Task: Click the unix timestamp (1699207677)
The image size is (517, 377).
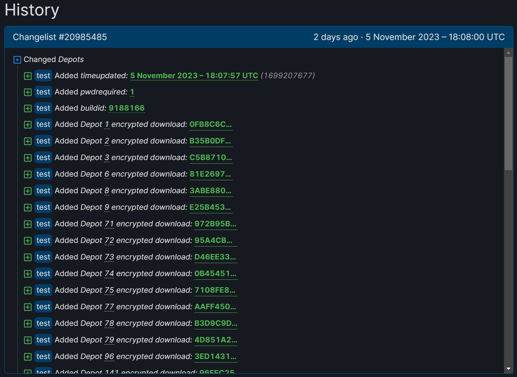Action: (x=288, y=76)
